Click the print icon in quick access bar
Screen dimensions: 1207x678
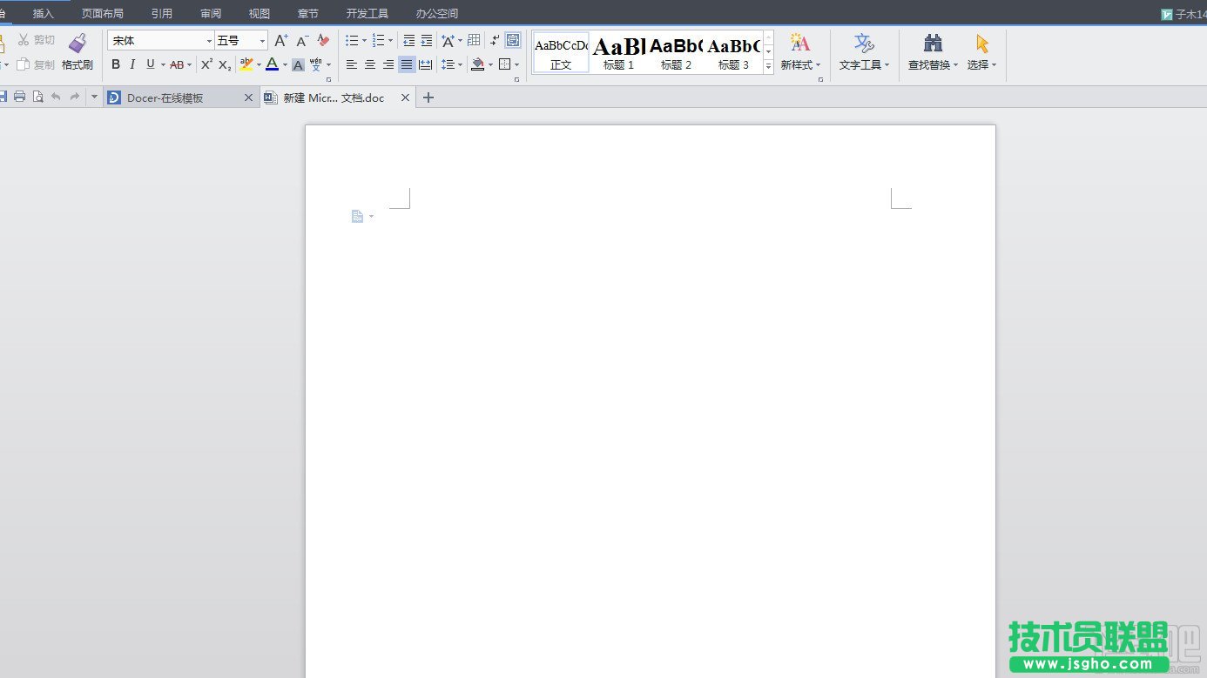[x=19, y=97]
